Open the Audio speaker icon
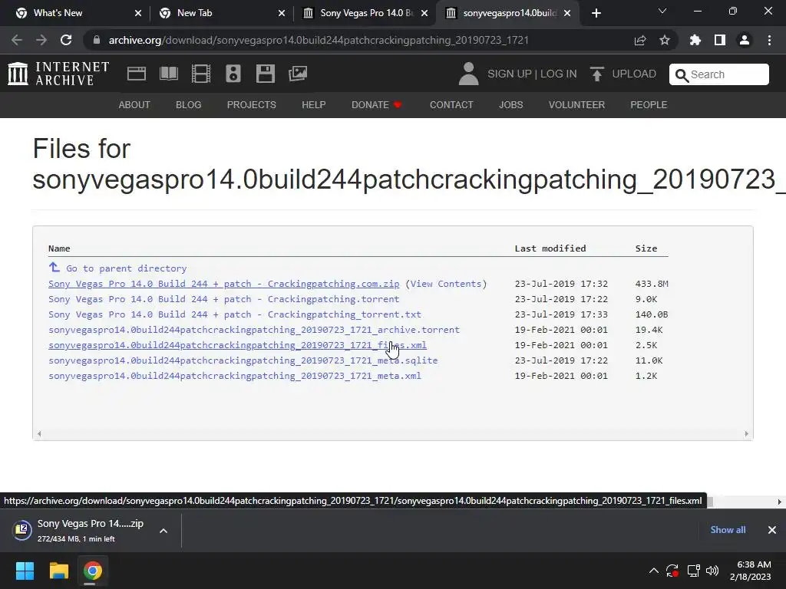This screenshot has height=589, width=786. click(233, 74)
